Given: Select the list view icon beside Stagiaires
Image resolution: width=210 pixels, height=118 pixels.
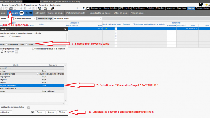Looking at the screenshot, I should [x=22, y=13].
